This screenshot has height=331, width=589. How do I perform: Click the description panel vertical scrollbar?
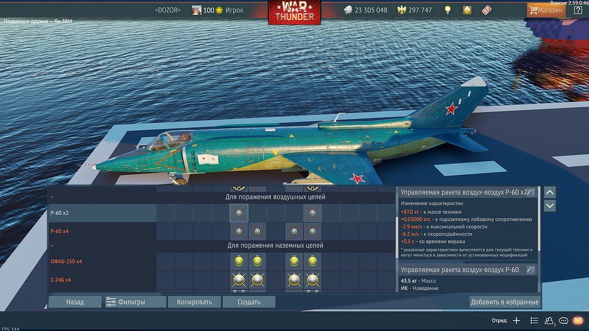(540, 219)
